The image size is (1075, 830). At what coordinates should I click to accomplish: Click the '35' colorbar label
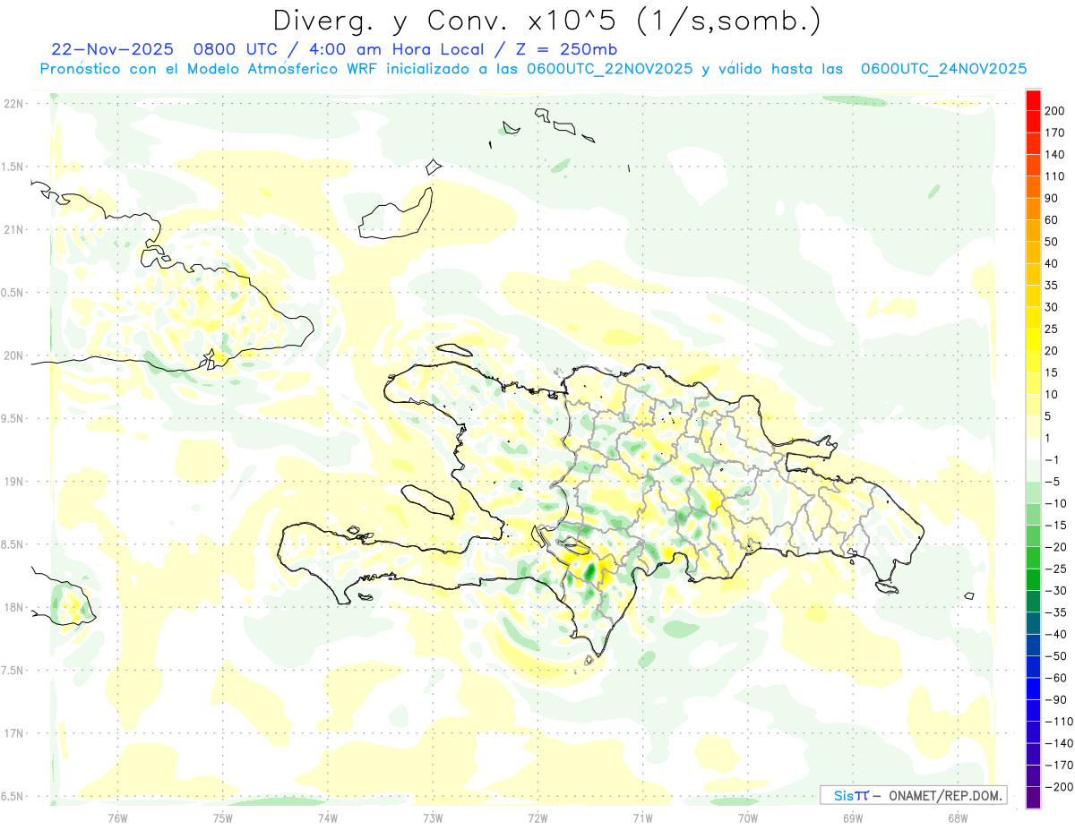(x=1052, y=286)
